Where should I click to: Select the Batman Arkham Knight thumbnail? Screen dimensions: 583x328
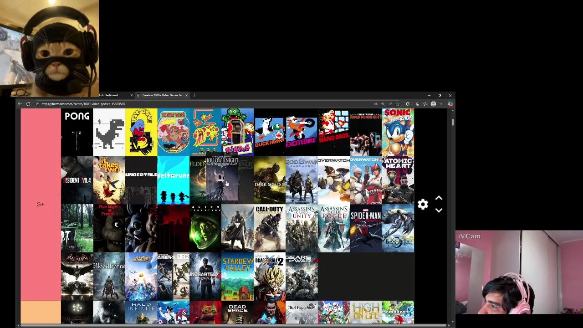pyautogui.click(x=77, y=277)
